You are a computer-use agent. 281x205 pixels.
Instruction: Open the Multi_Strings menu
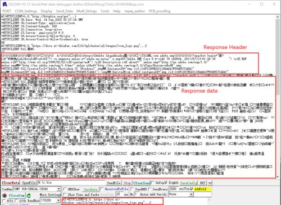pyautogui.click(x=87, y=11)
